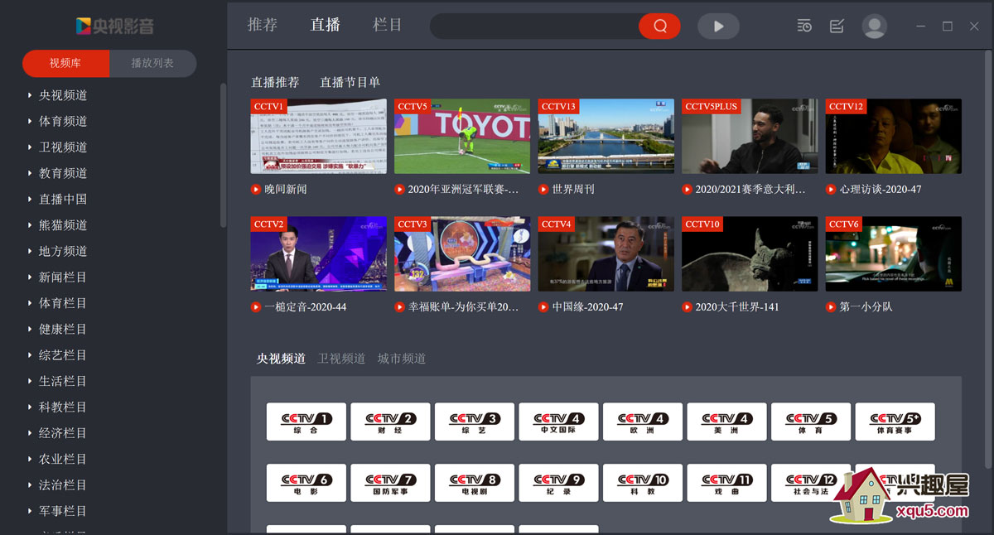Switch to the 城市频道 channel tab

(x=402, y=359)
